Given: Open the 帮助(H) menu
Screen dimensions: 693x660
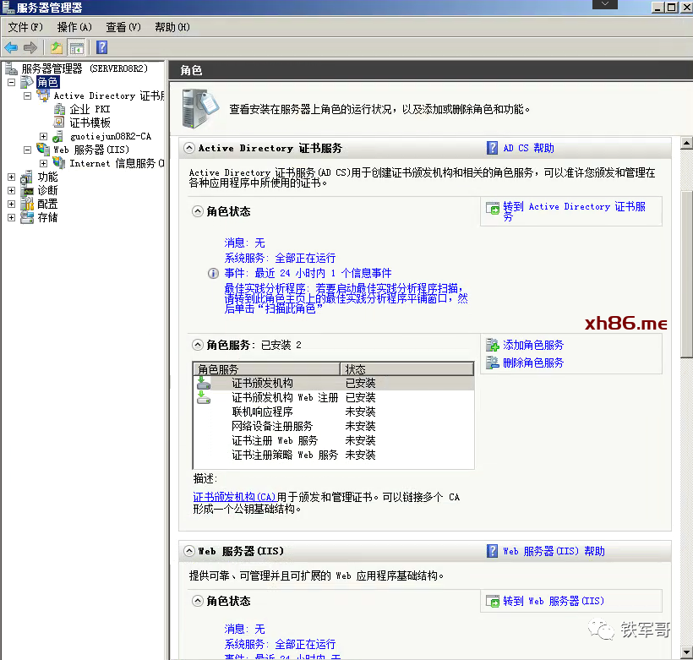Looking at the screenshot, I should pyautogui.click(x=172, y=27).
